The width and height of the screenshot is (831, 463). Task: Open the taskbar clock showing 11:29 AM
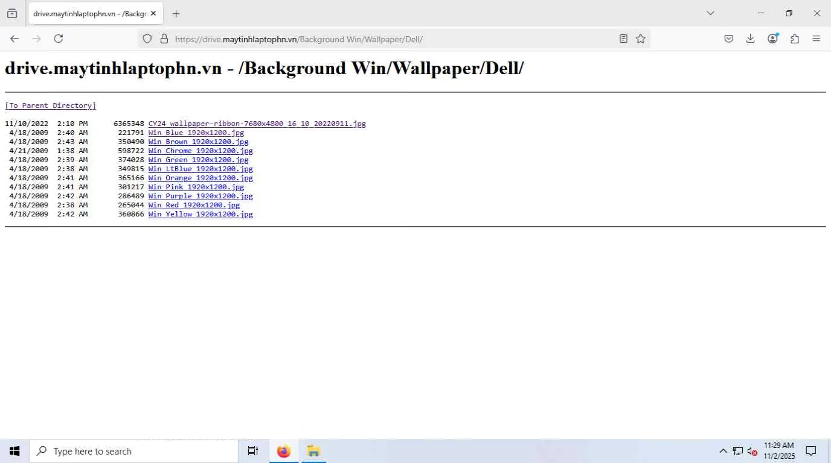point(779,451)
